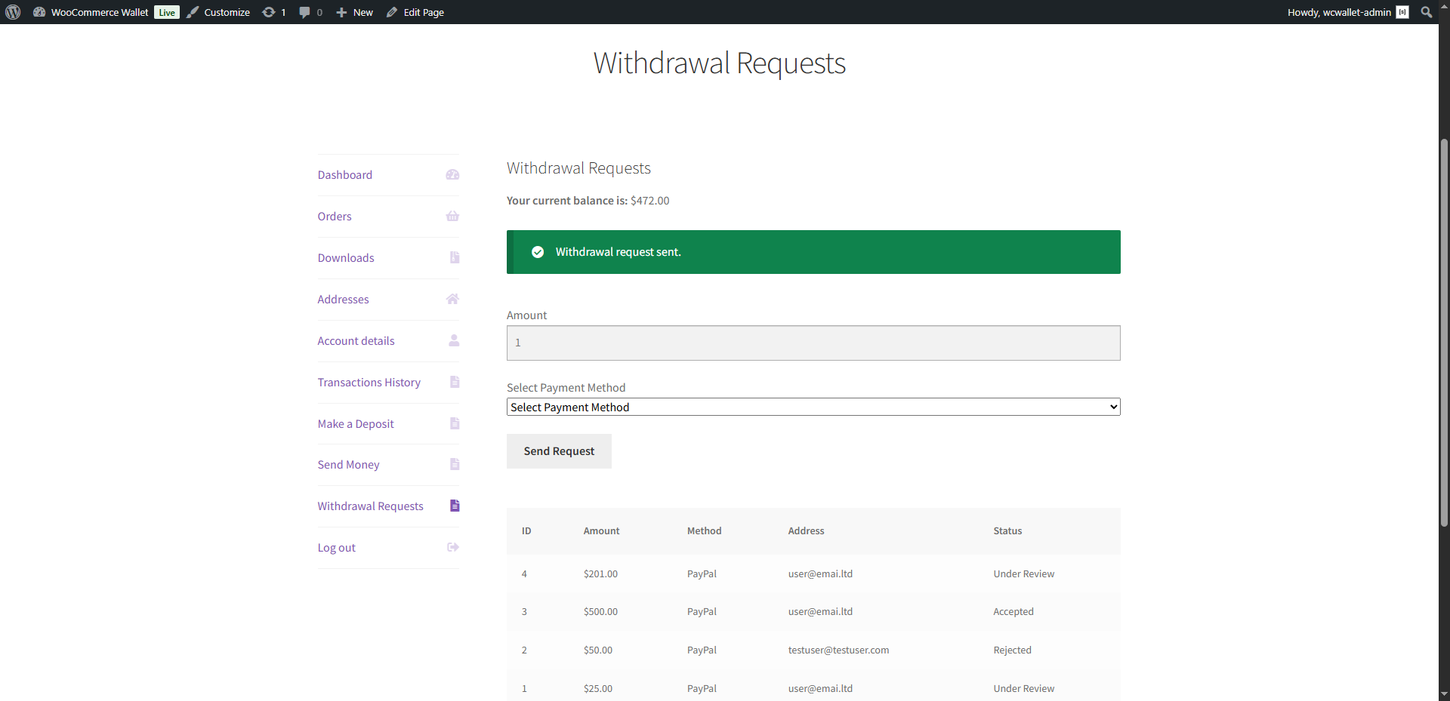Click the Orders basket icon
Viewport: 1450px width, 701px height.
click(x=452, y=217)
